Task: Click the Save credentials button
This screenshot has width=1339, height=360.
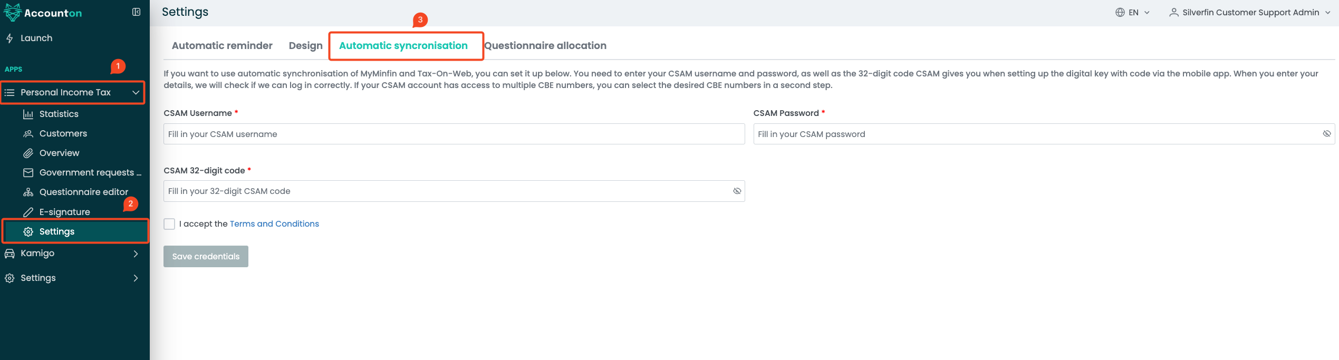Action: click(x=206, y=257)
